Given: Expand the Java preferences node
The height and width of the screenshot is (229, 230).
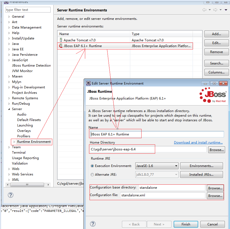Looking at the screenshot, I should pyautogui.click(x=9, y=44).
